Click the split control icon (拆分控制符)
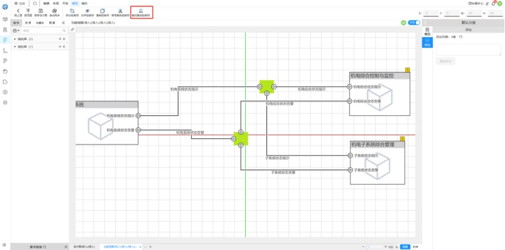 [x=72, y=11]
